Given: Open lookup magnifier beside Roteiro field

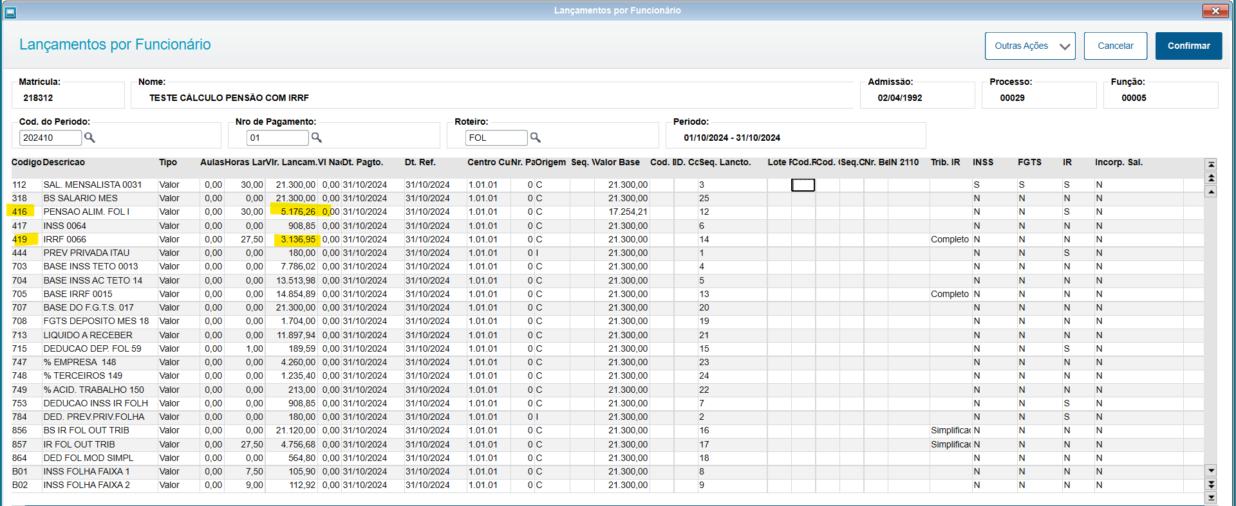Looking at the screenshot, I should point(536,138).
